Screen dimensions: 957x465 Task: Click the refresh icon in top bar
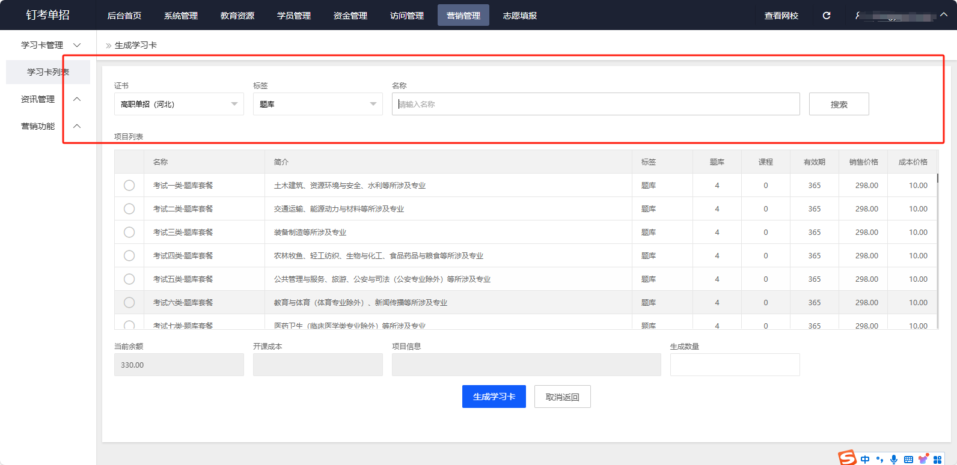coord(827,16)
